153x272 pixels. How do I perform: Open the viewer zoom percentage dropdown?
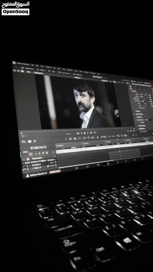coord(29,72)
